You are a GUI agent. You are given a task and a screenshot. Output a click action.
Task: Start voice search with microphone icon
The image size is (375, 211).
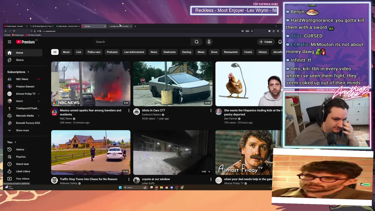[209, 42]
